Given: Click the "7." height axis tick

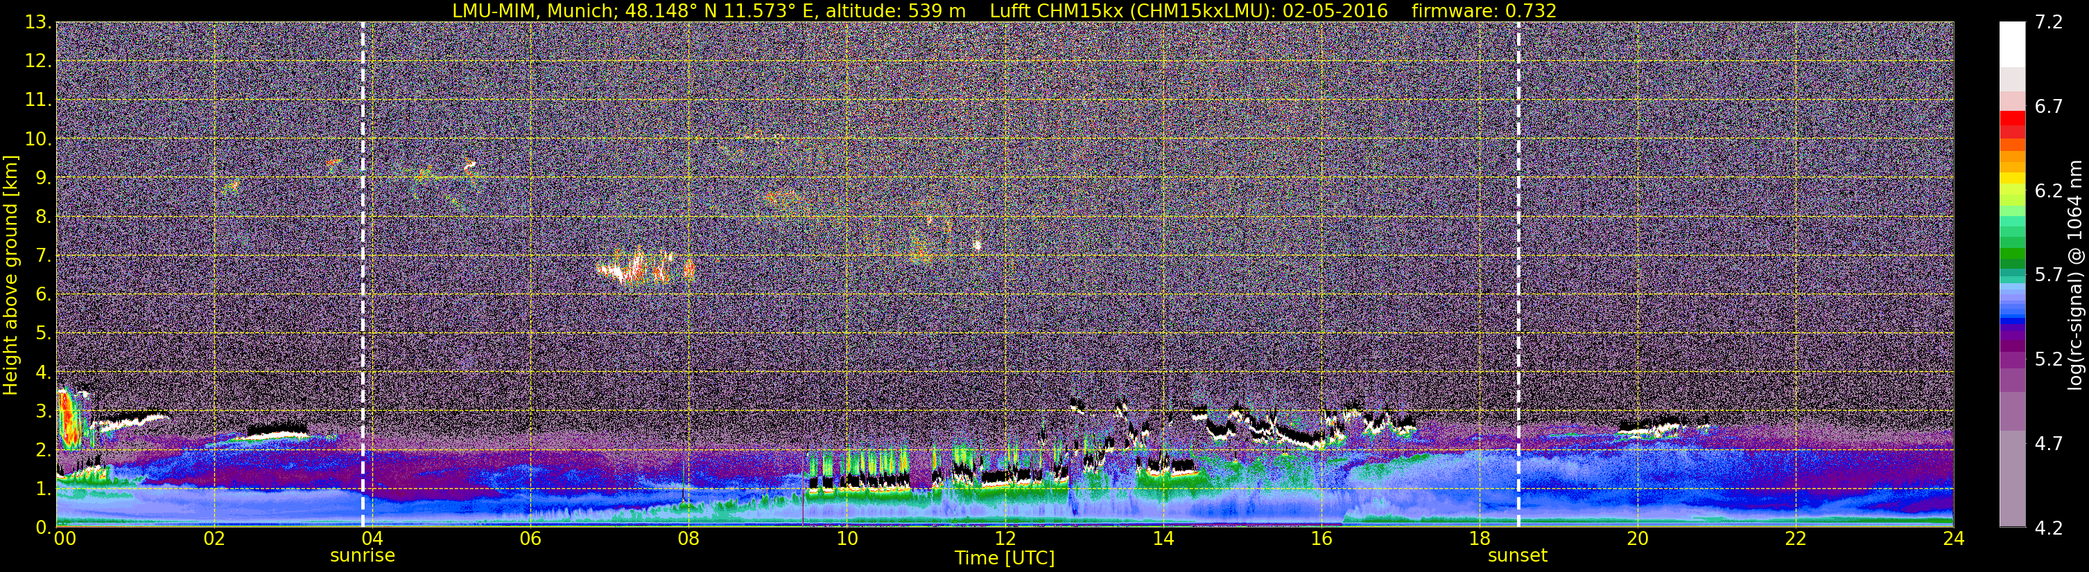Looking at the screenshot, I should tap(43, 256).
